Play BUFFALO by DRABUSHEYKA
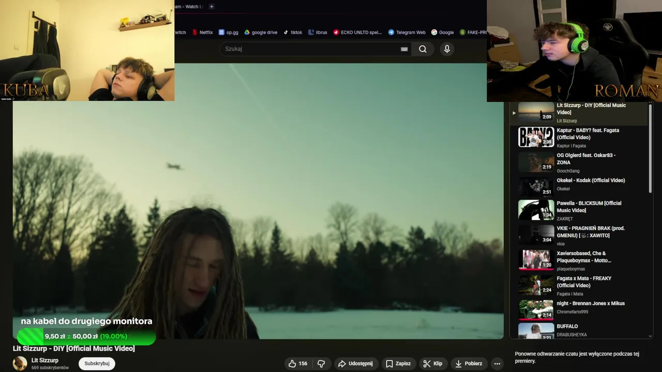Image resolution: width=662 pixels, height=372 pixels. click(x=579, y=330)
